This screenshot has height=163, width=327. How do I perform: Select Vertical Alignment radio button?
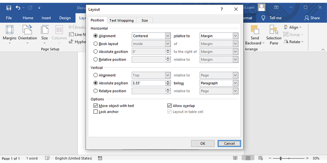96,75
